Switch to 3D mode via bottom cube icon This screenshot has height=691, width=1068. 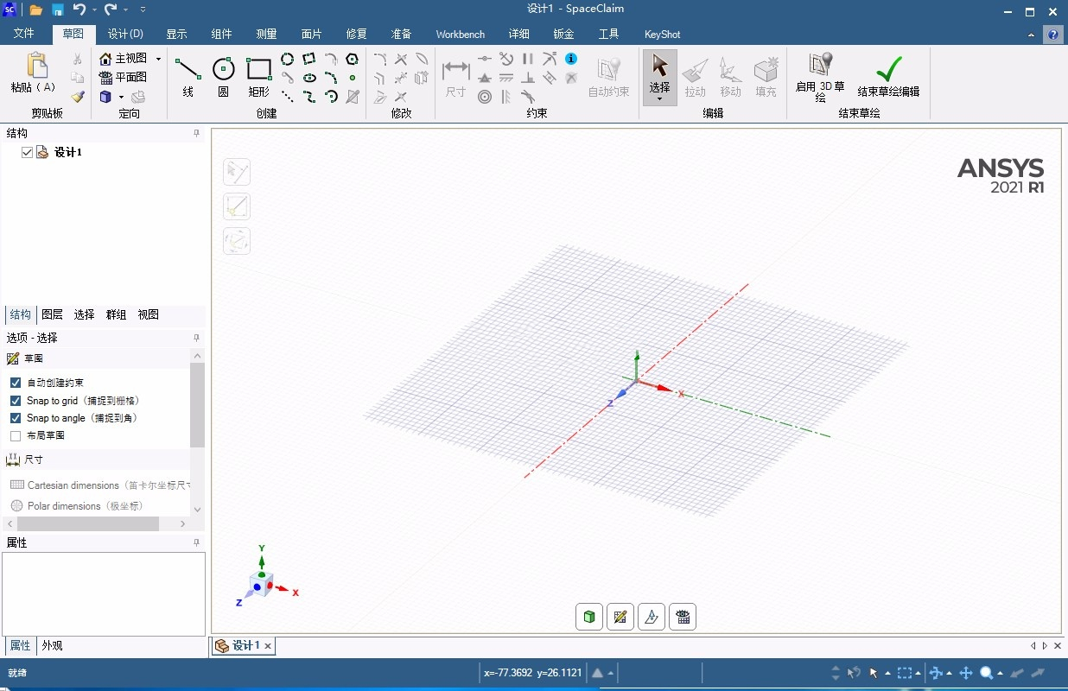589,617
